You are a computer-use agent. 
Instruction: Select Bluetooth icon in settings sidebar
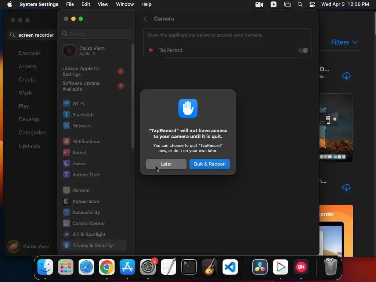tap(66, 115)
